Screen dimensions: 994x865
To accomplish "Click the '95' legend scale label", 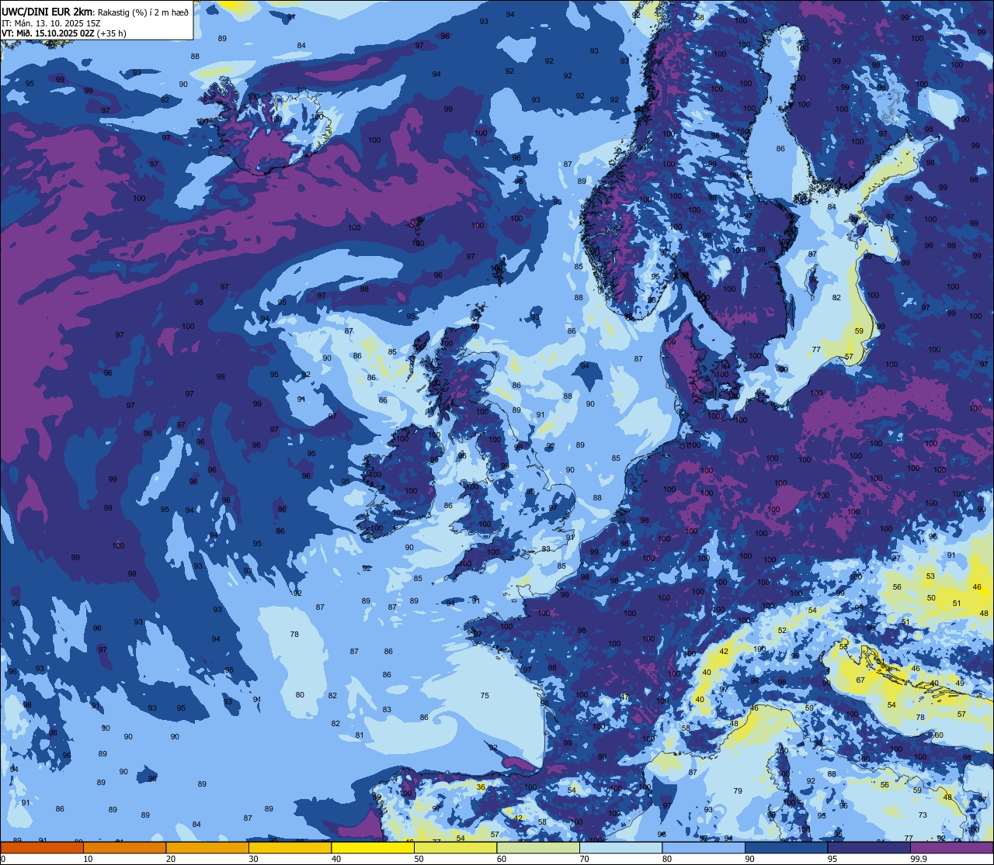I will 832,859.
